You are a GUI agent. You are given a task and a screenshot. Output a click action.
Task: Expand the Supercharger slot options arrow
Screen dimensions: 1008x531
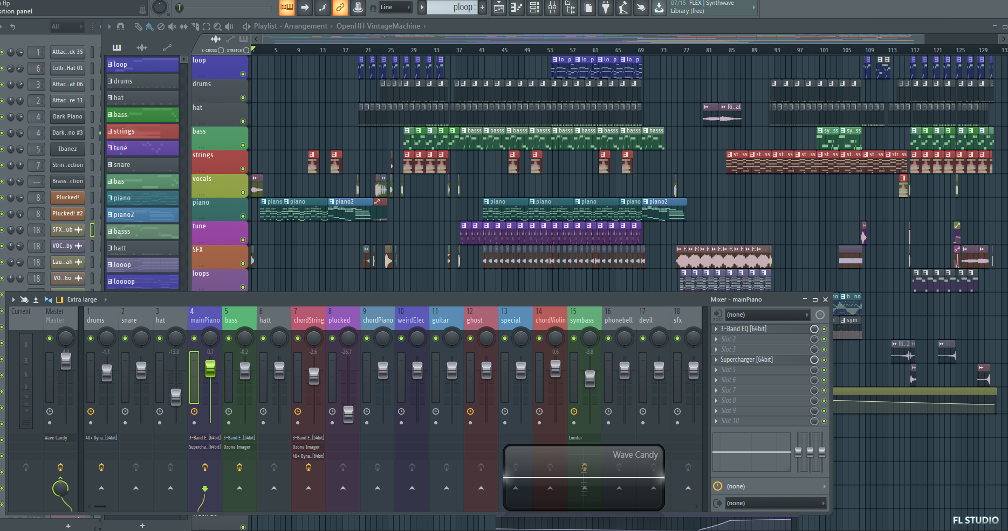pos(716,359)
